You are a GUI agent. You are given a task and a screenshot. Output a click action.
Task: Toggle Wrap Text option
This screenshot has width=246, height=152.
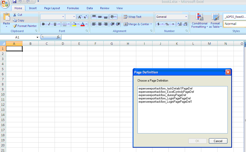coord(132,17)
